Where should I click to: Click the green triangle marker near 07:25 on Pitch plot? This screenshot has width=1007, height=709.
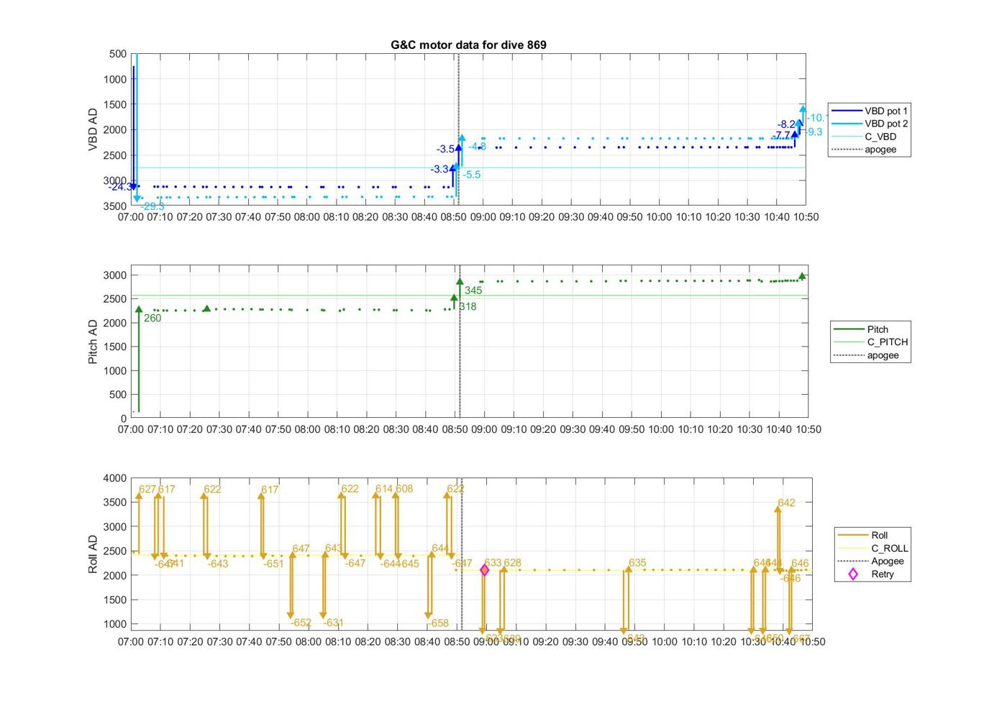point(207,308)
